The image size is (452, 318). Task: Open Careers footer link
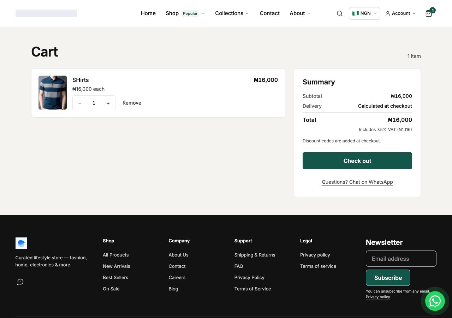(177, 277)
